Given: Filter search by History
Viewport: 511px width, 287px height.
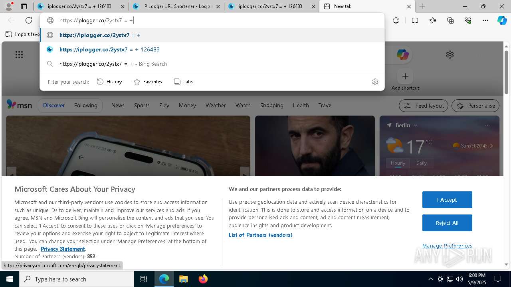Looking at the screenshot, I should point(109,82).
